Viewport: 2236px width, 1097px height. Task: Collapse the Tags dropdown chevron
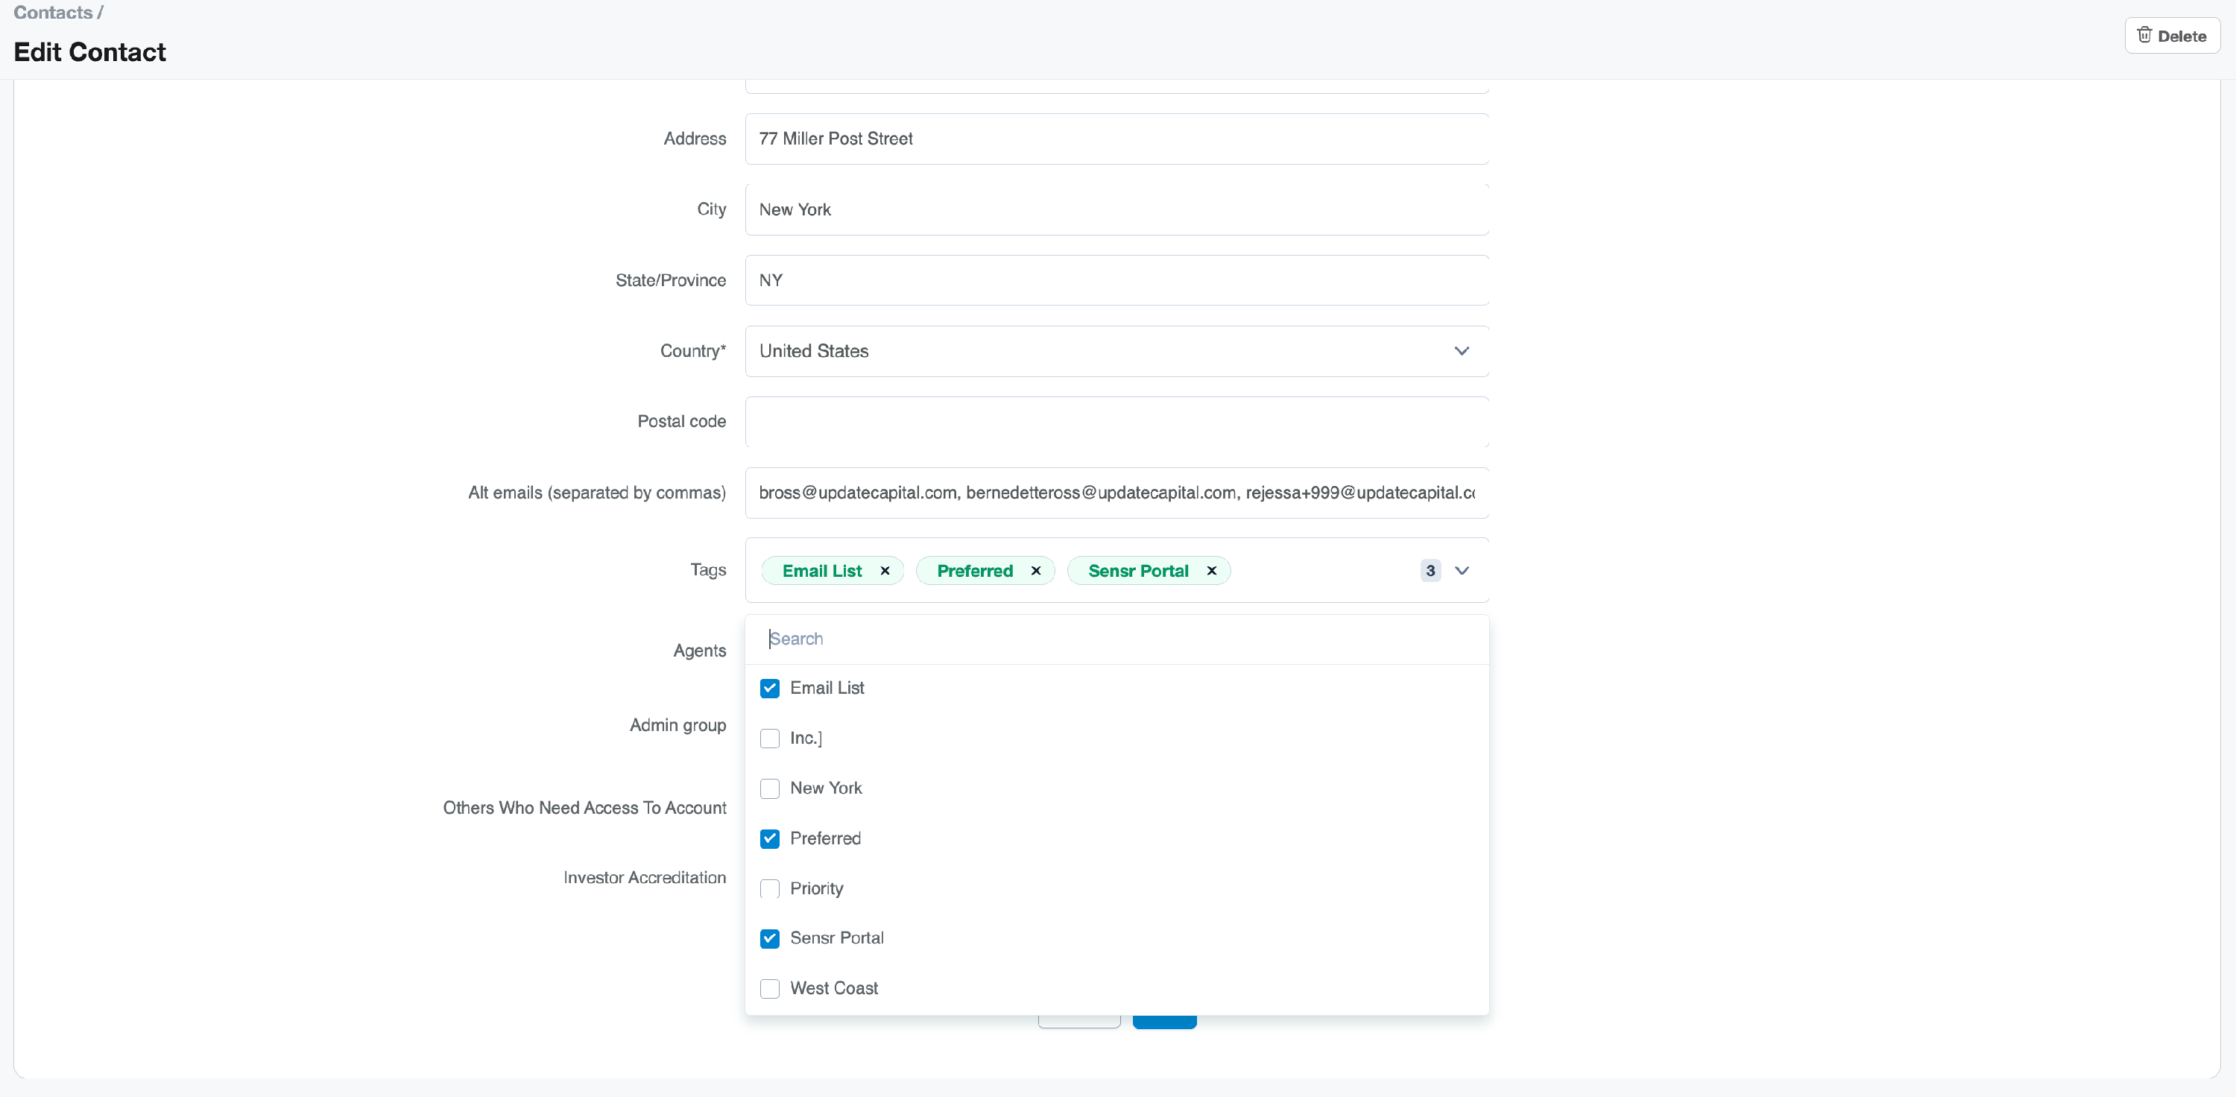[1461, 570]
